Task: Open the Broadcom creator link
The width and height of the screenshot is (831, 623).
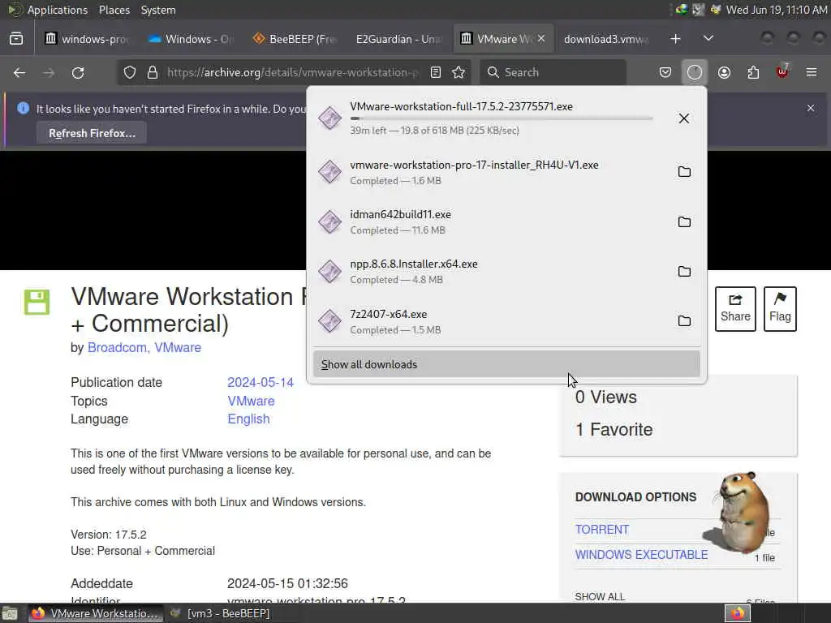Action: [118, 347]
